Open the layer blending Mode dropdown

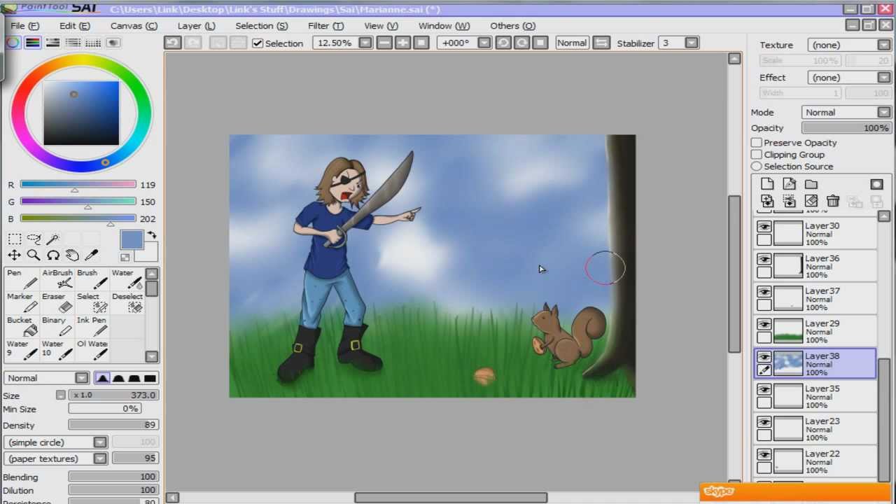[884, 112]
